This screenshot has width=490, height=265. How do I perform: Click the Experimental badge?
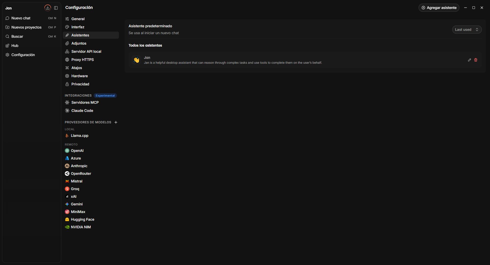105,96
